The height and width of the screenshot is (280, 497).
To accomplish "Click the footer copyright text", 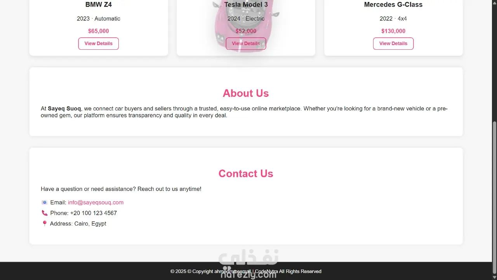I will [x=246, y=271].
